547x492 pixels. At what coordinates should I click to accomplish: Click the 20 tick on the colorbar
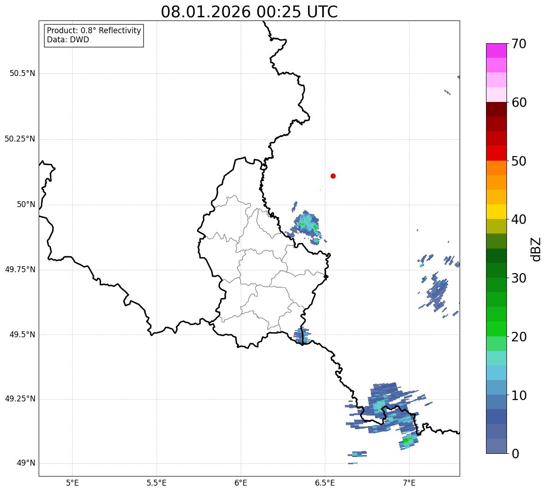519,337
